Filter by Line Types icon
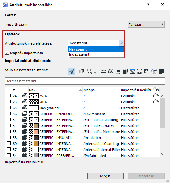The height and width of the screenshot is (183, 170). tap(104, 71)
